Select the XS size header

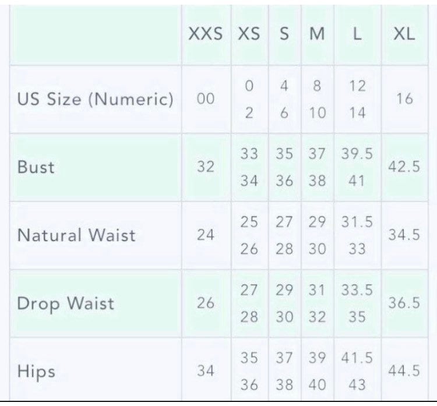[x=249, y=34]
